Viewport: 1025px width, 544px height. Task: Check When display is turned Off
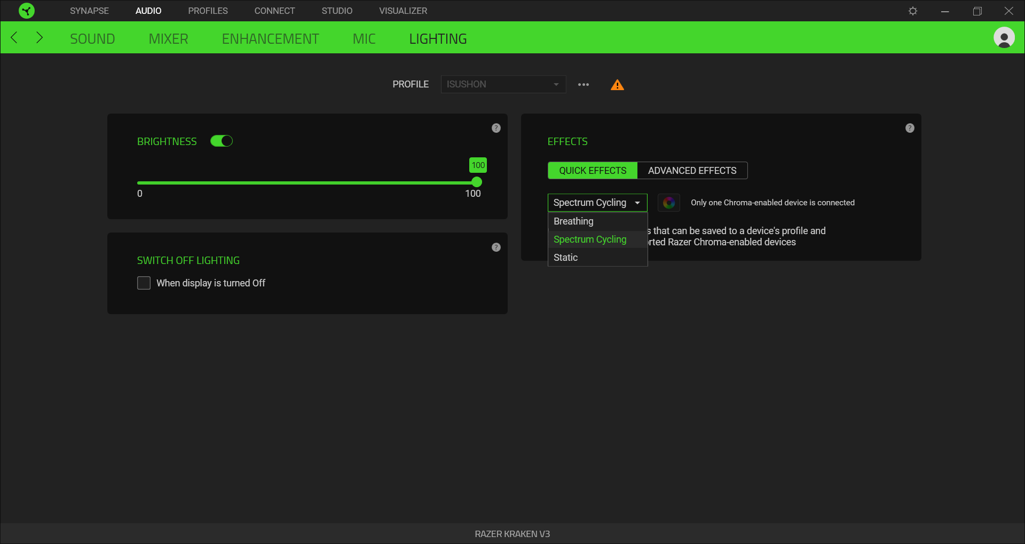(144, 283)
